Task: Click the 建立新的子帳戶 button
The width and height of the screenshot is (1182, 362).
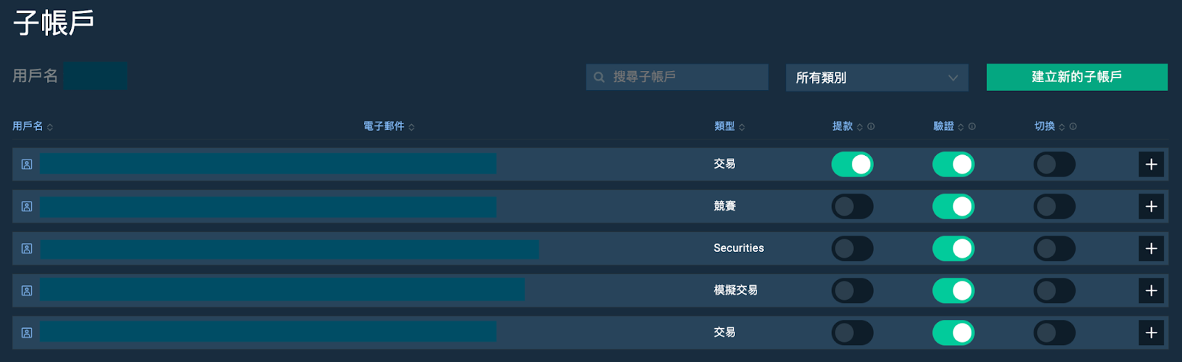Action: tap(1077, 77)
